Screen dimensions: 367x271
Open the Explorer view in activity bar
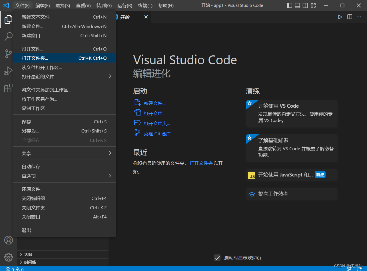coord(8,19)
